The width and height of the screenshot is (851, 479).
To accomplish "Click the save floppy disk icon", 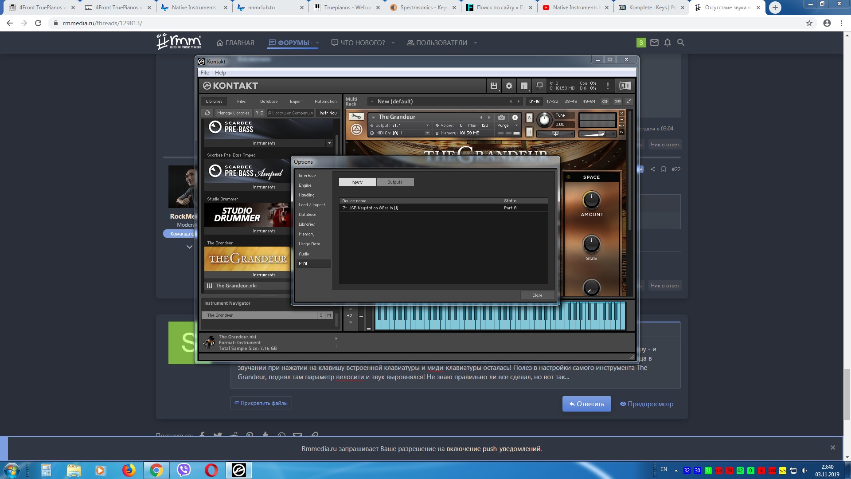I will pos(493,86).
